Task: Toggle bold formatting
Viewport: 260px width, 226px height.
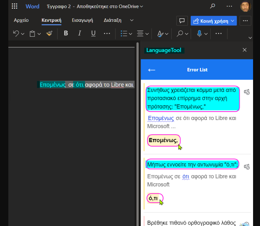Action: pos(66,33)
